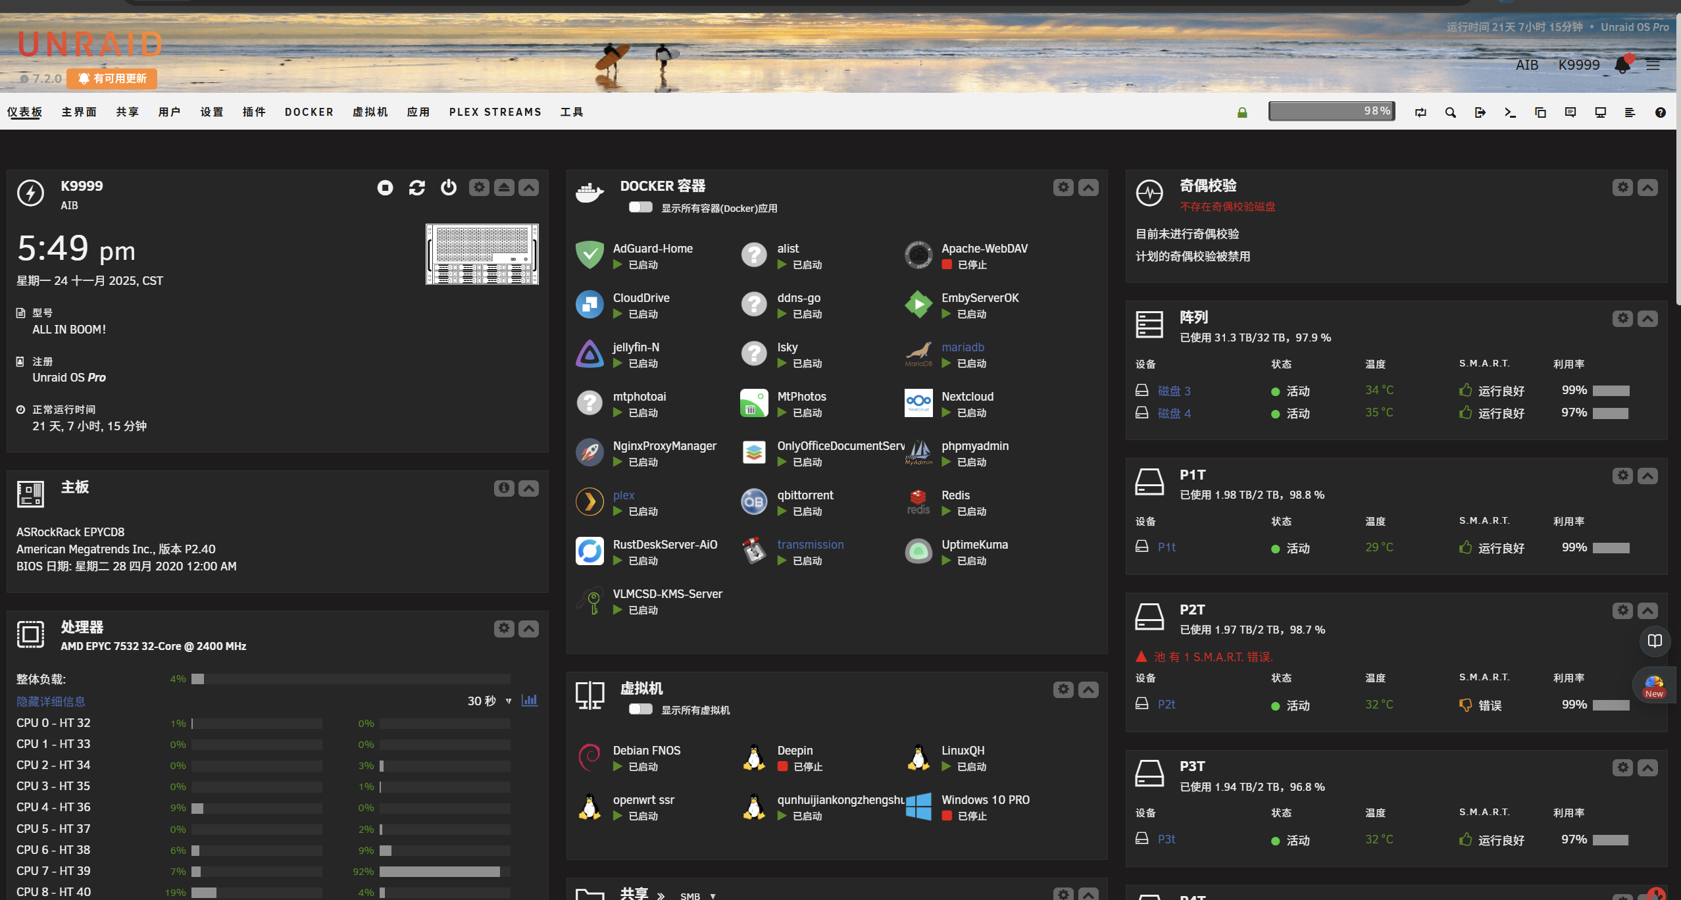Click the Windows 10 PRO VM icon
This screenshot has height=900, width=1681.
[x=918, y=807]
